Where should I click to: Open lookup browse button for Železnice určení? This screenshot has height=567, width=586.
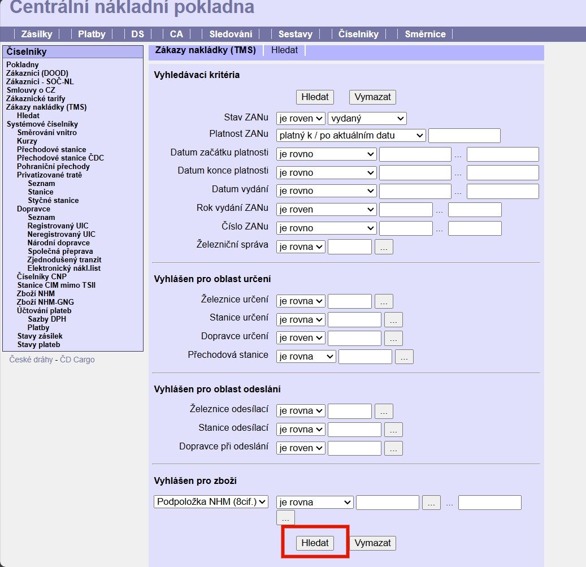pyautogui.click(x=383, y=301)
